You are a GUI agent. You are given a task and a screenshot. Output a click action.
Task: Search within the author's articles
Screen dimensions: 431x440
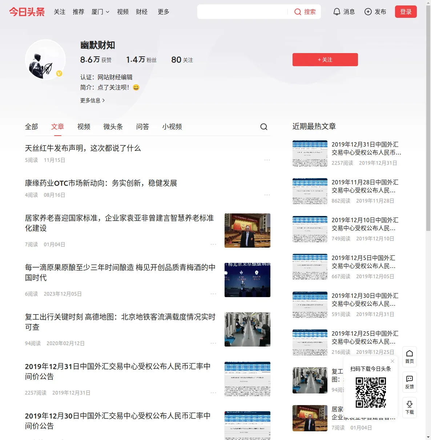click(264, 127)
